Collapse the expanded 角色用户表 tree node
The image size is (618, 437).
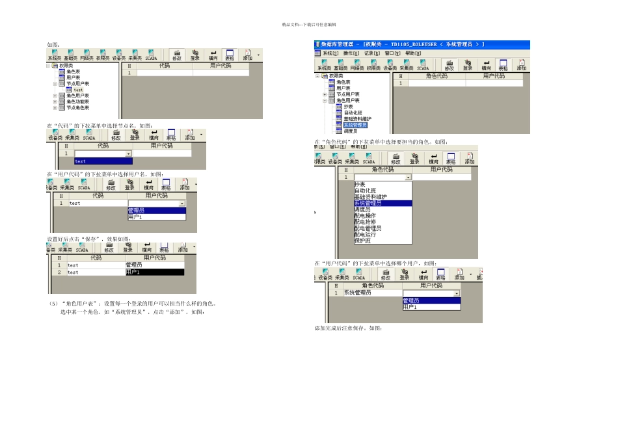click(x=325, y=101)
